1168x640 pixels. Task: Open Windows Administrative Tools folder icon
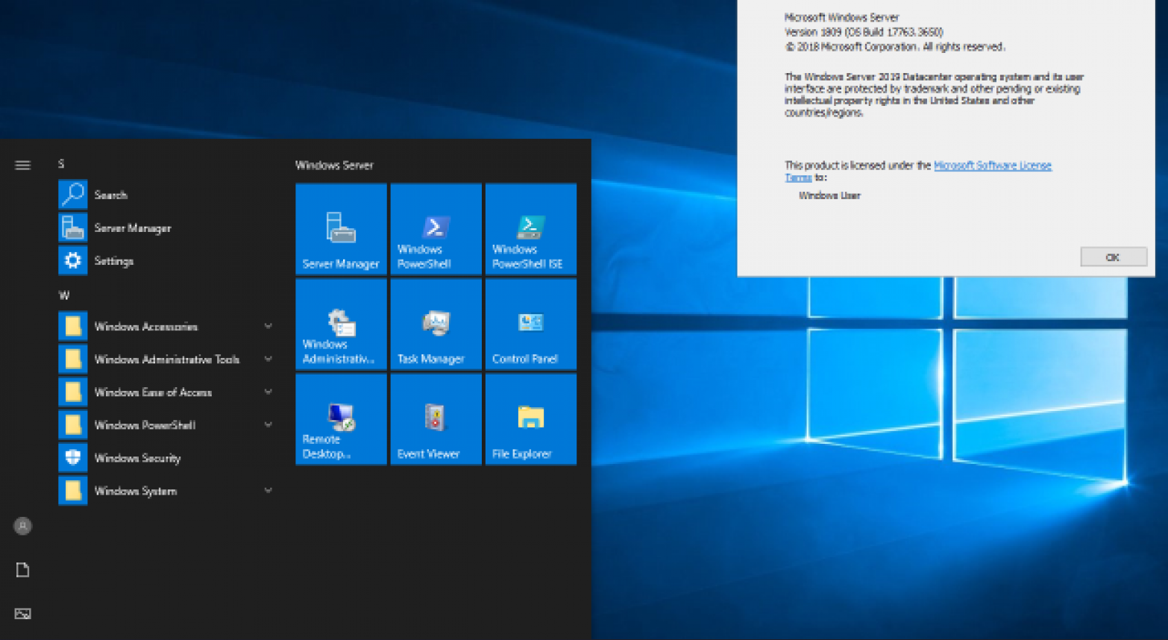click(73, 359)
